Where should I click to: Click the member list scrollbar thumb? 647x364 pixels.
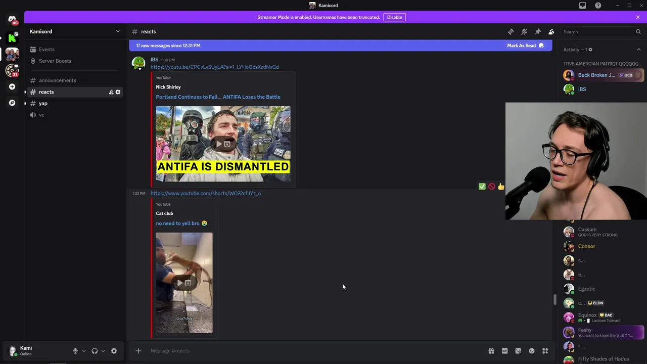[554, 300]
